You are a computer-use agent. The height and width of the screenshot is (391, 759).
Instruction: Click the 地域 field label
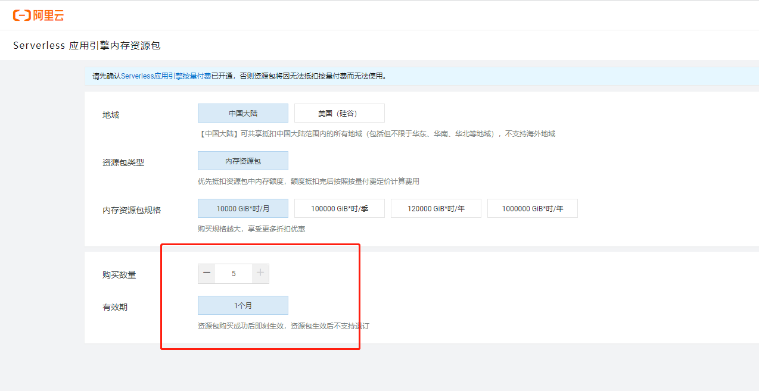(x=111, y=115)
